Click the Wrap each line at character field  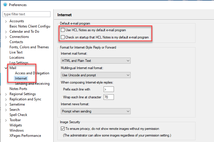pyautogui.click(x=109, y=97)
